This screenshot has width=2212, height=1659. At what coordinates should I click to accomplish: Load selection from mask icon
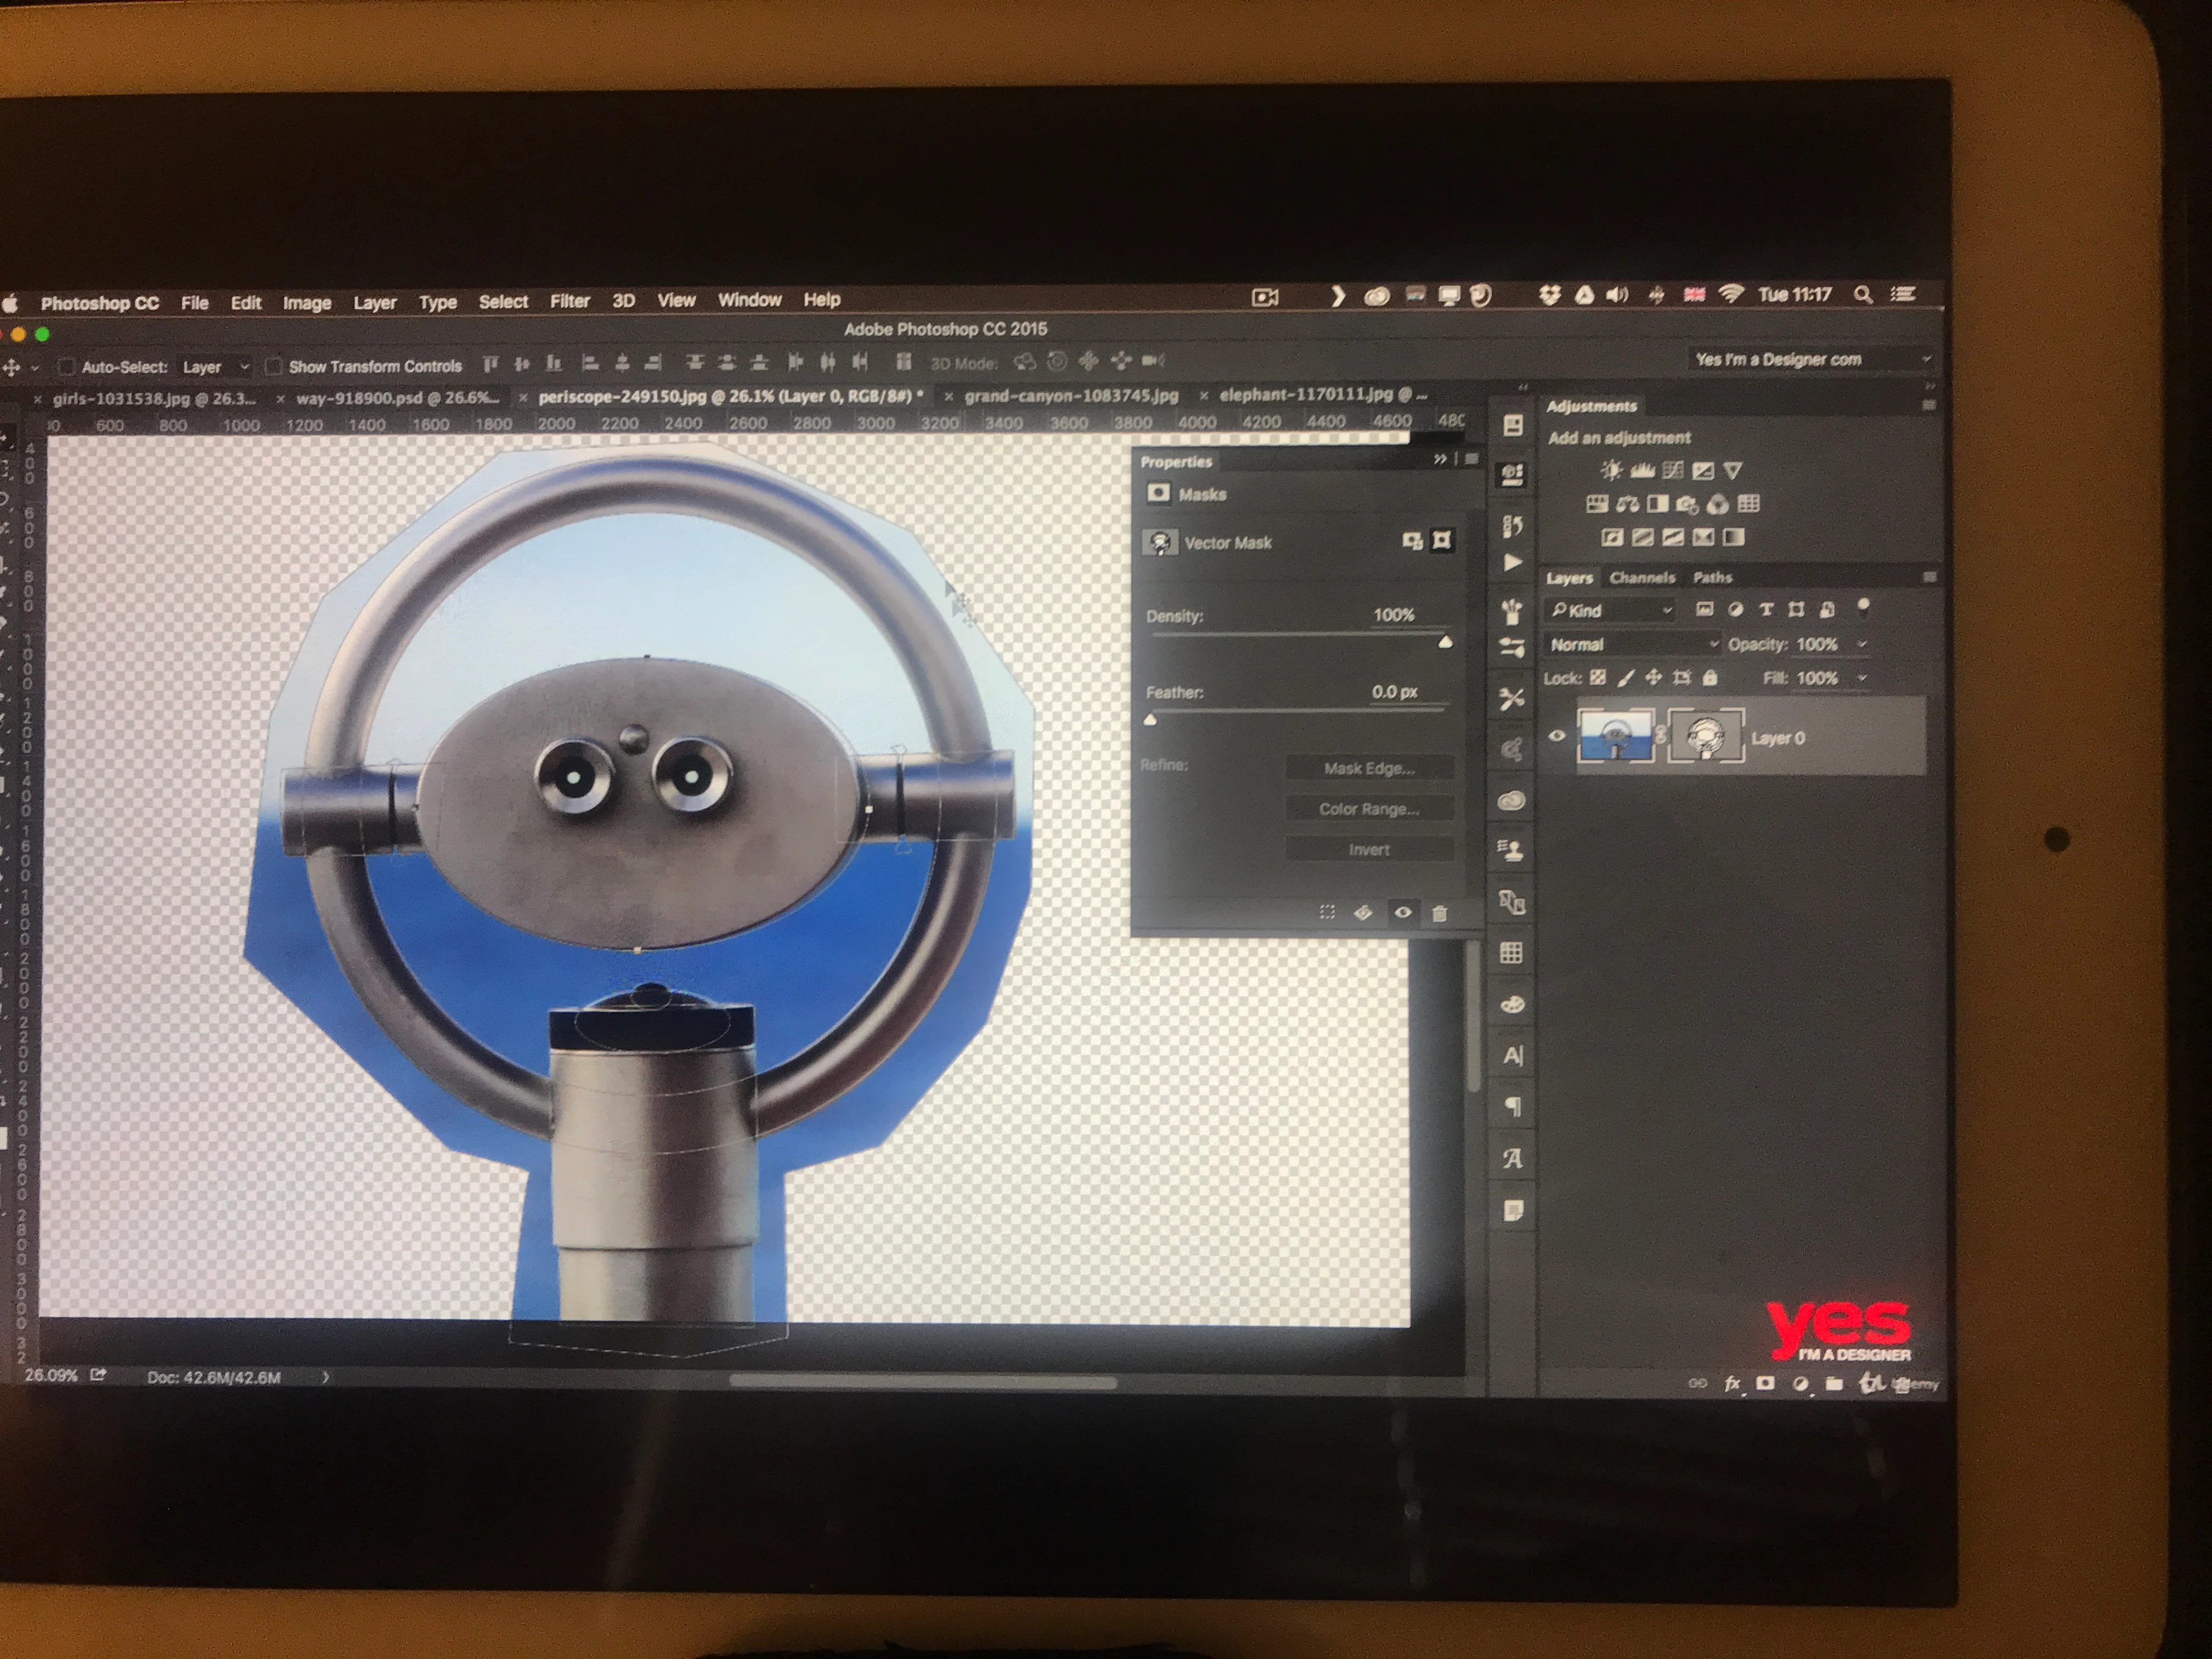pyautogui.click(x=1327, y=912)
